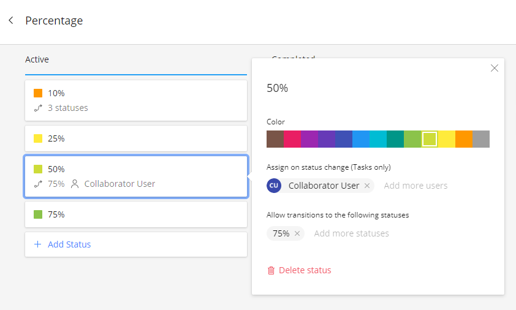516x310 pixels.
Task: Click the Add Status link
Action: [69, 244]
